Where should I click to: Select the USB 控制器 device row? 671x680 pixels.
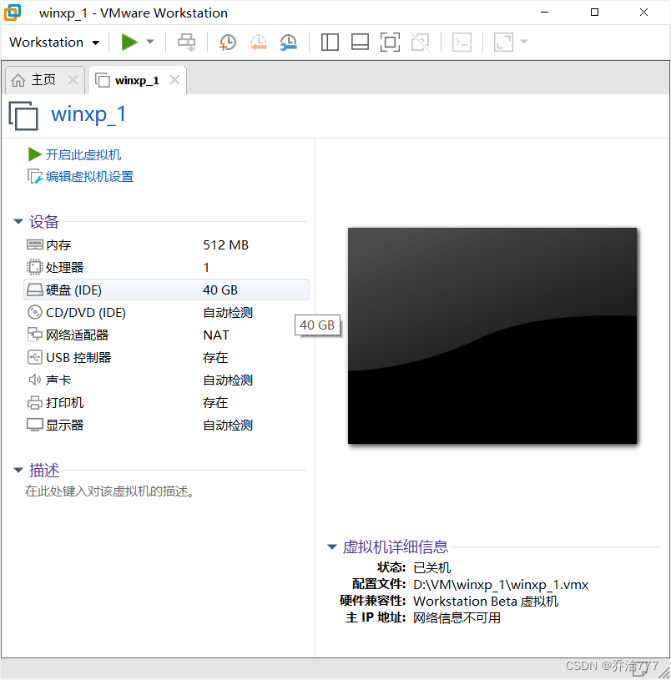tap(167, 358)
